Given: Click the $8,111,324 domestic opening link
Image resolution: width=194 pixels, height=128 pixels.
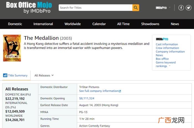Looking at the screenshot, I should (86, 98).
